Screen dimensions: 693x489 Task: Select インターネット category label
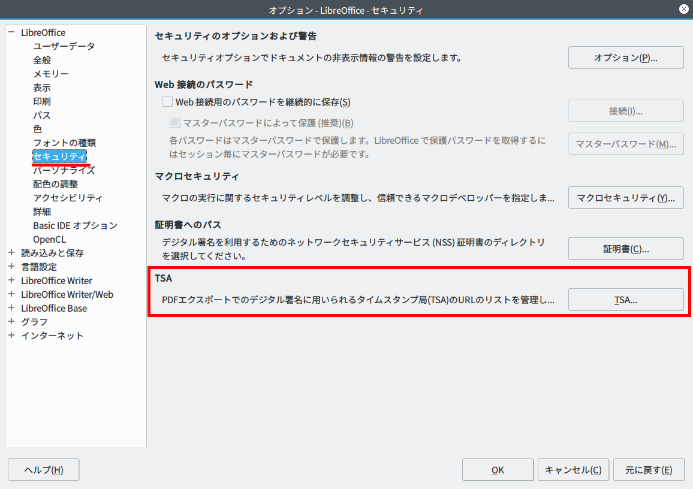(52, 335)
